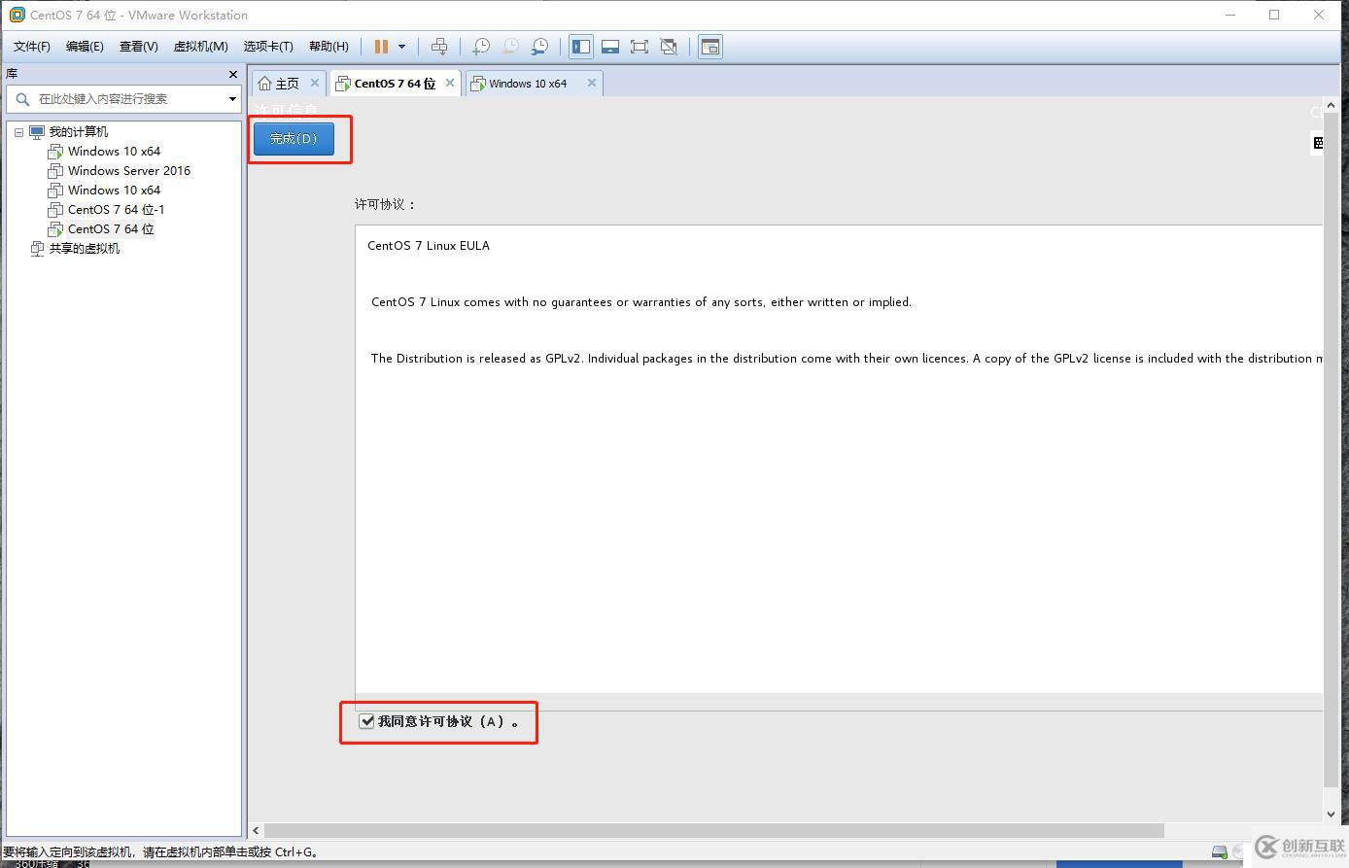Close the 主页 tab
This screenshot has width=1349, height=868.
(315, 83)
